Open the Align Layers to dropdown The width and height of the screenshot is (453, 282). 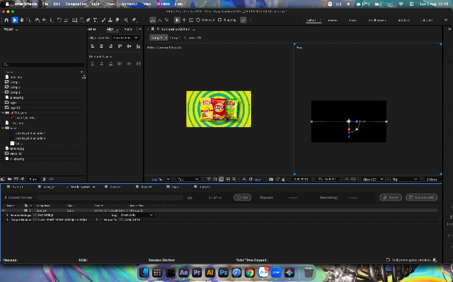tap(126, 37)
